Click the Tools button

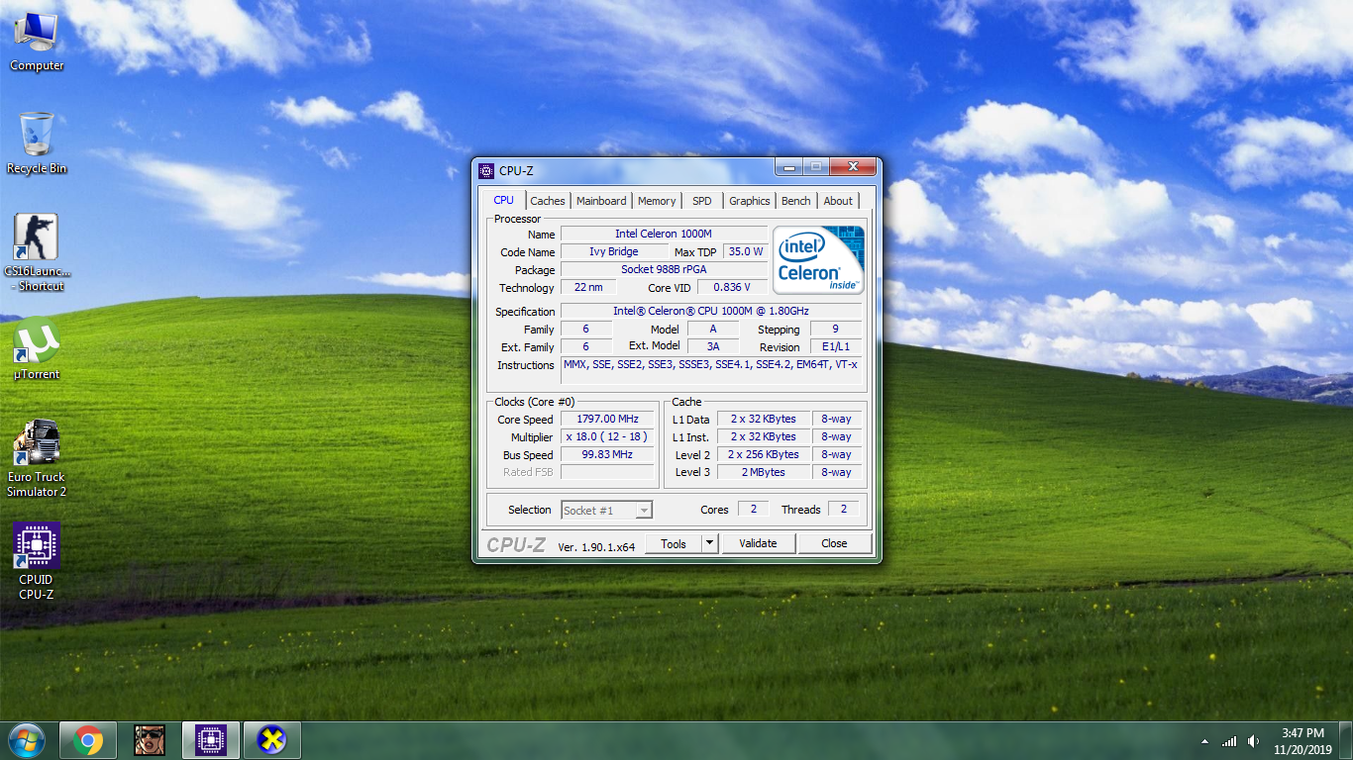tap(674, 543)
